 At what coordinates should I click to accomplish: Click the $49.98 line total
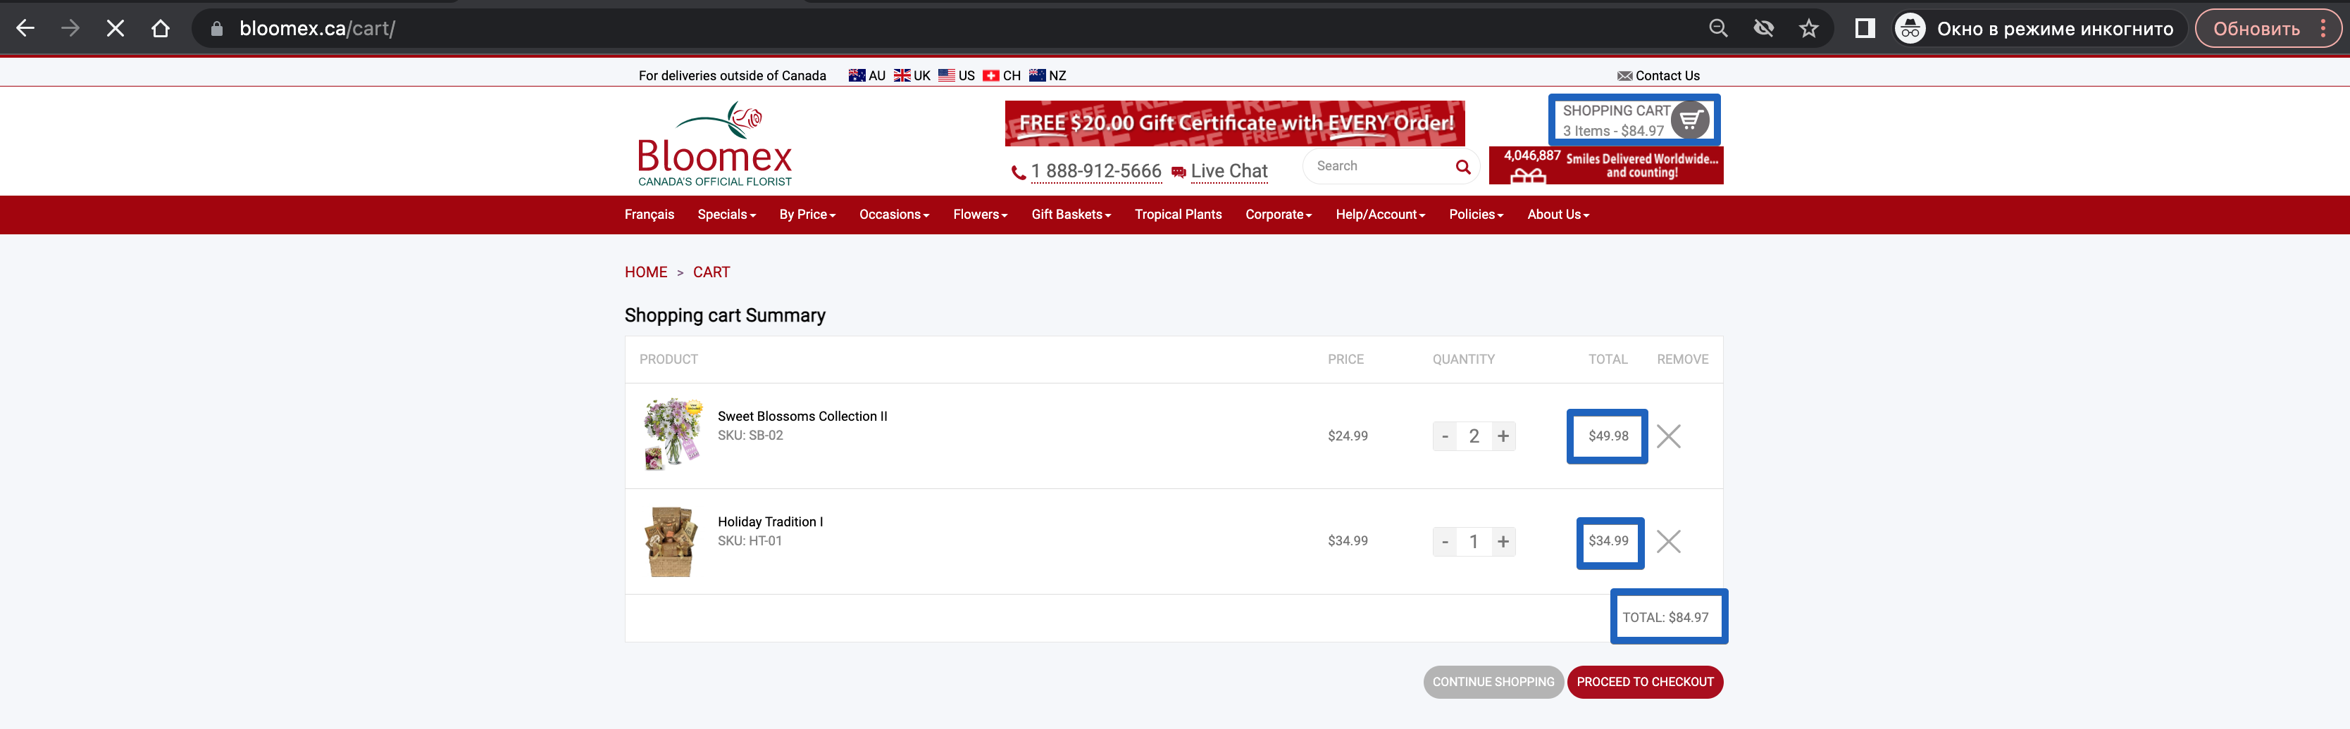[1608, 436]
